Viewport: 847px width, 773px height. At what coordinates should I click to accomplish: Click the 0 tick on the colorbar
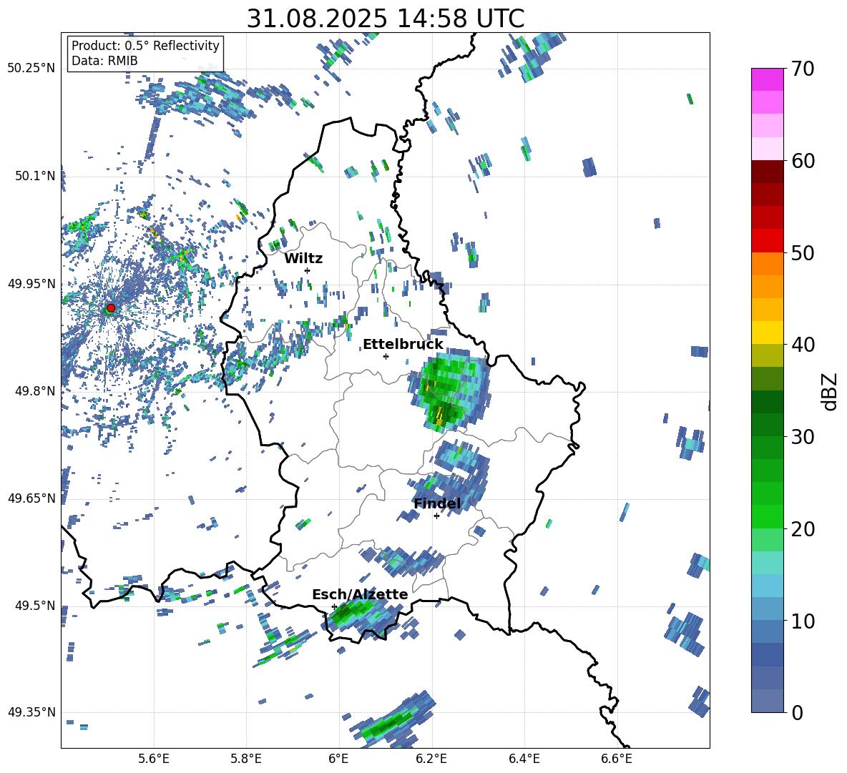797,712
